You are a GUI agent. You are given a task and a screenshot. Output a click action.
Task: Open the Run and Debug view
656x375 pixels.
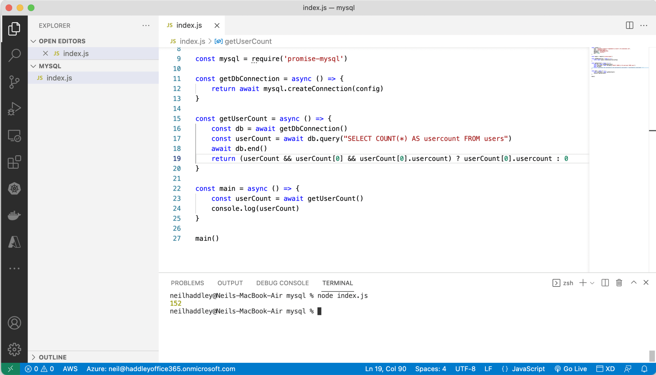tap(14, 109)
